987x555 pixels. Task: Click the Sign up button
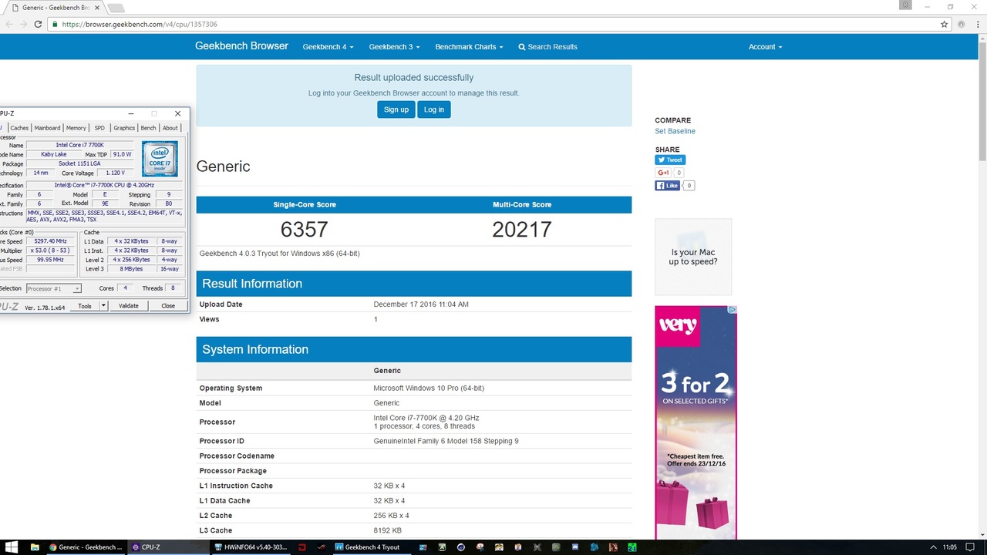coord(396,109)
